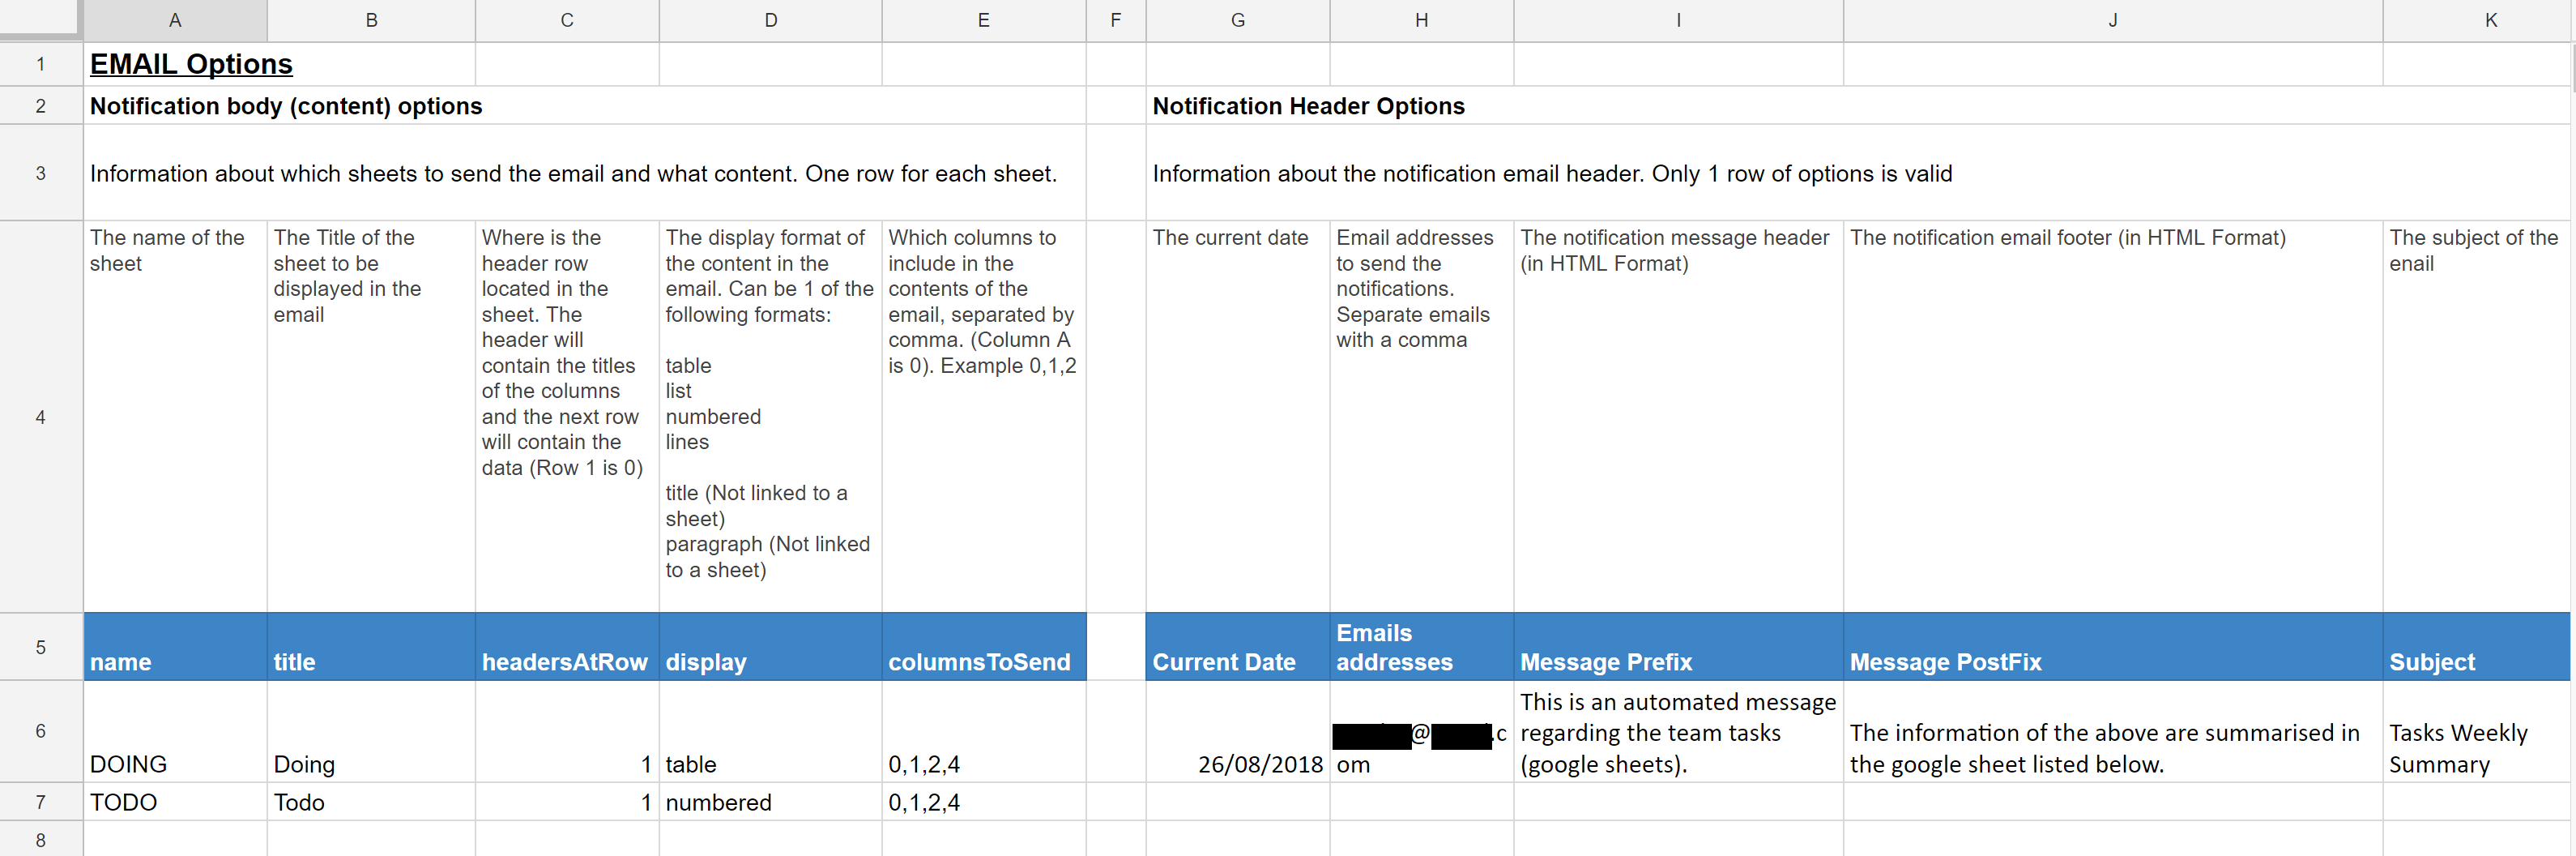Image resolution: width=2576 pixels, height=856 pixels.
Task: Click 'Notification body (content) options' heading
Action: point(286,106)
